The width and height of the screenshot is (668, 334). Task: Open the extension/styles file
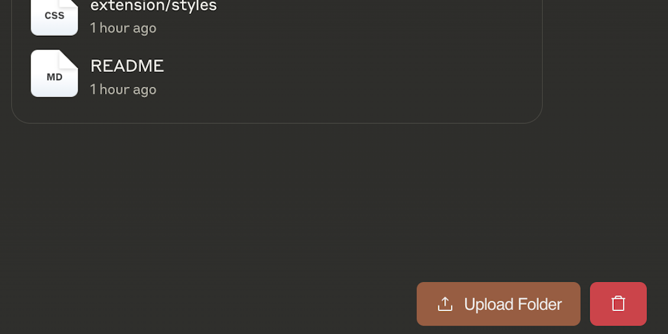pos(153,7)
